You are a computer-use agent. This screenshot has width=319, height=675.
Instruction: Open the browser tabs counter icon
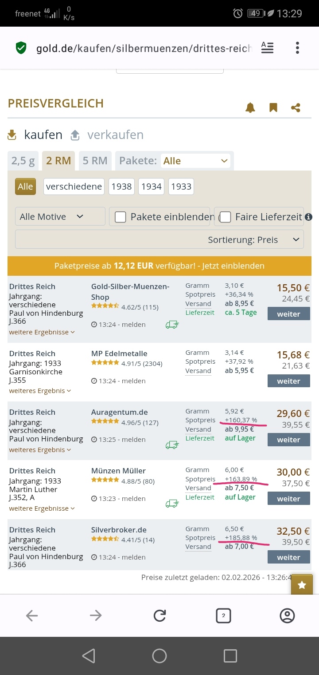(x=223, y=615)
